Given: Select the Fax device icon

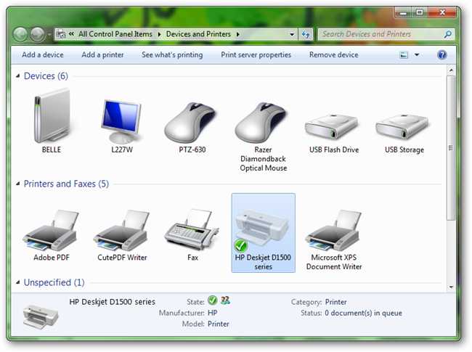Looking at the screenshot, I should point(192,230).
